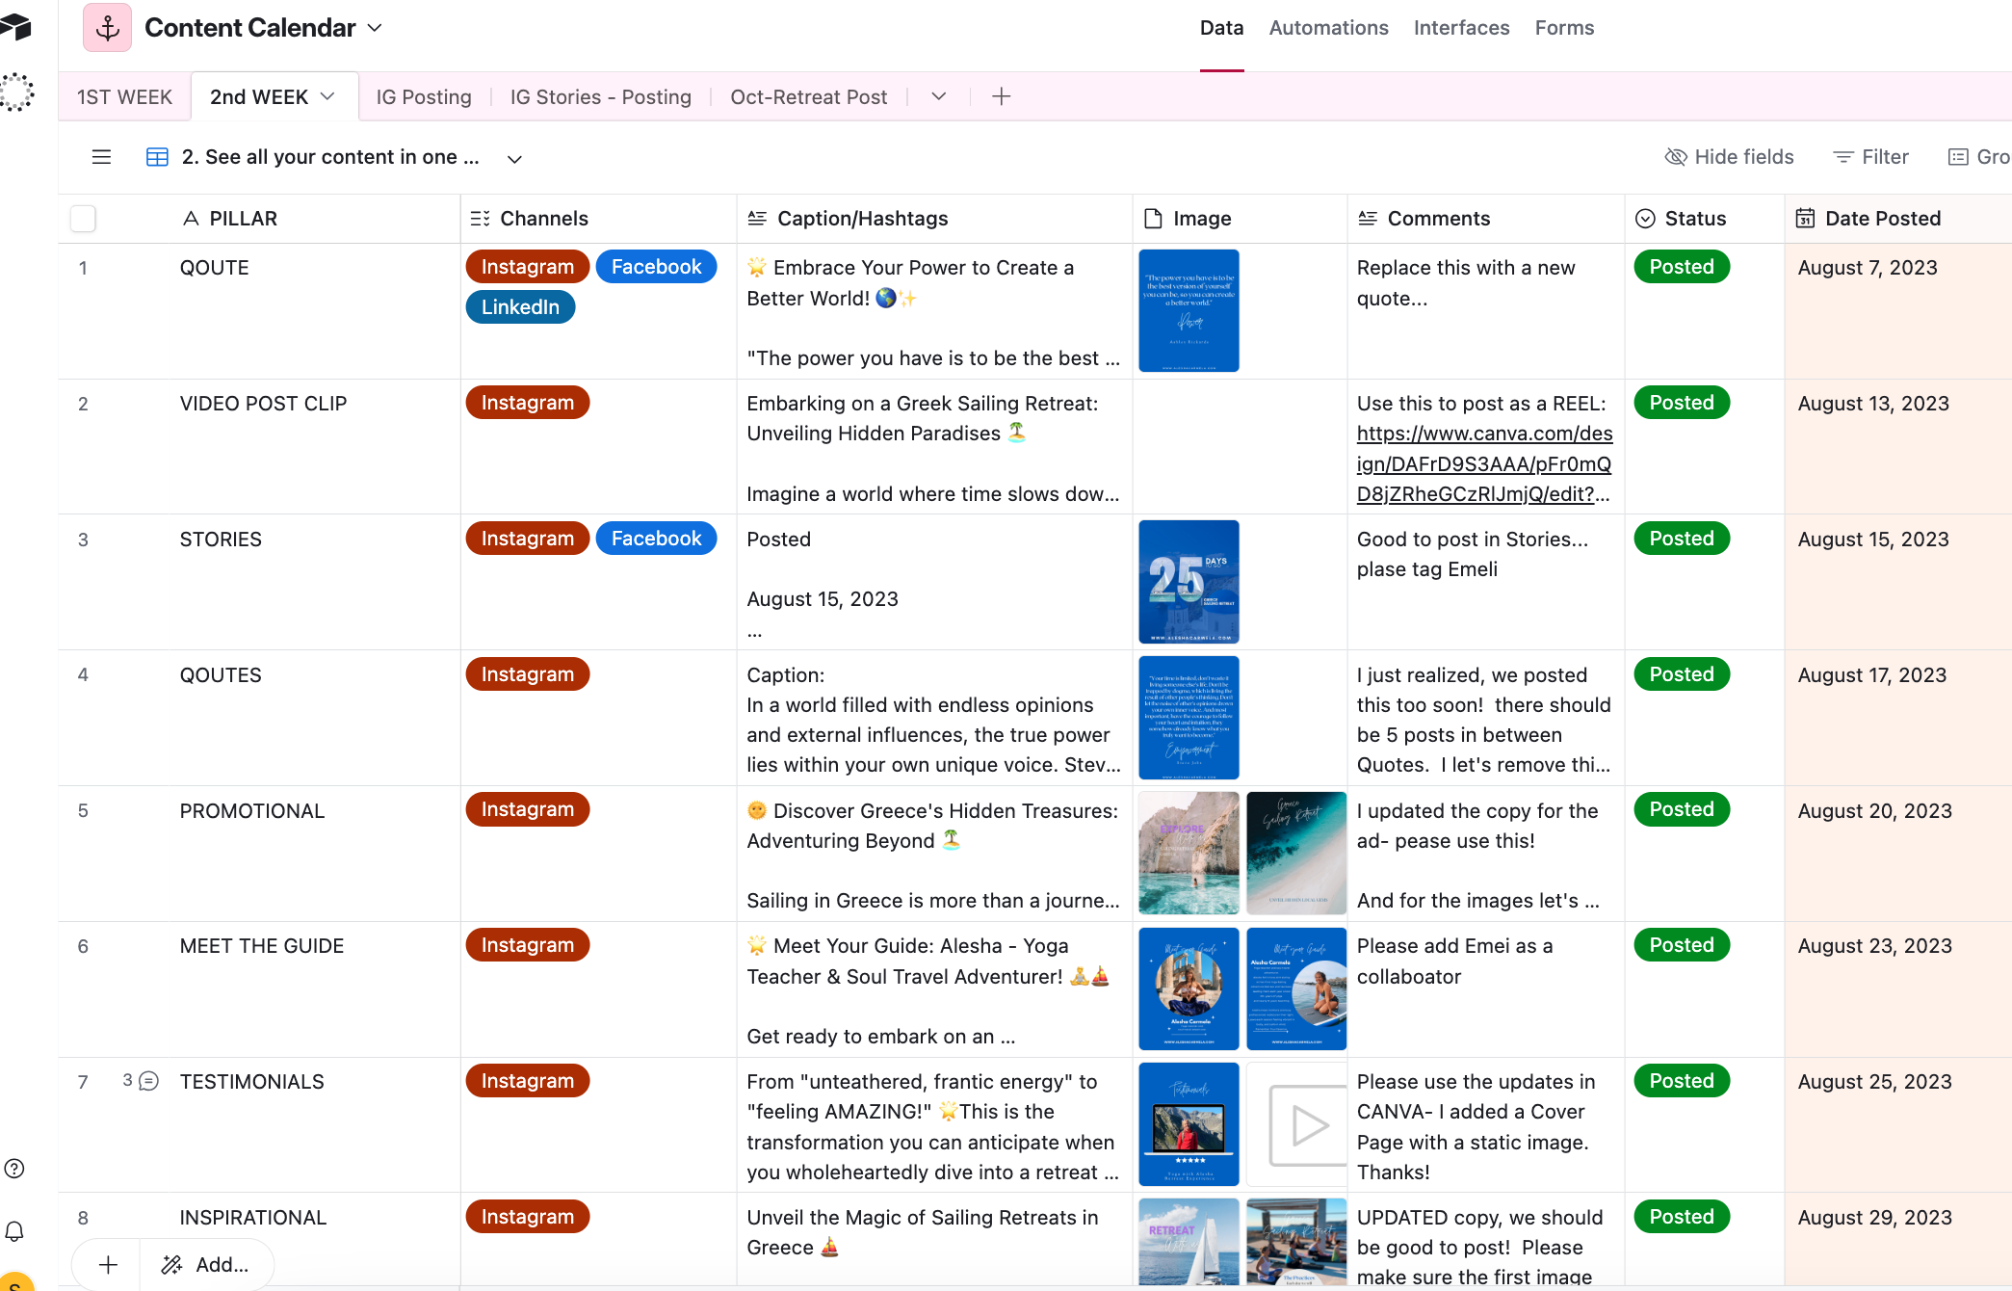The height and width of the screenshot is (1291, 2012).
Task: Open the Oct-Retreat Post tab
Action: [x=809, y=97]
